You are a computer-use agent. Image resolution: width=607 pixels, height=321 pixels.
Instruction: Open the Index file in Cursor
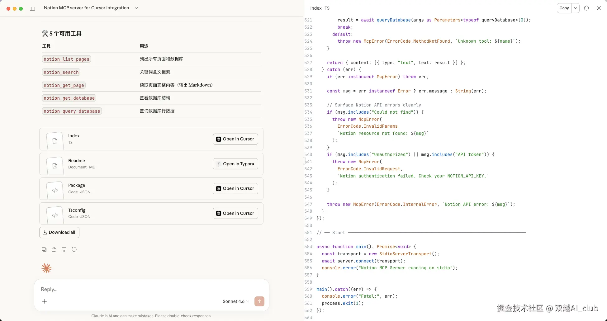click(235, 139)
